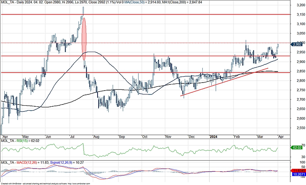Click the Jun date axis label
The width and height of the screenshot is (306, 185).
(x=48, y=137)
